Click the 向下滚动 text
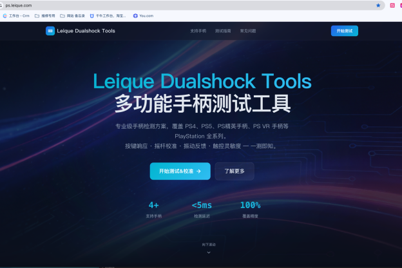 click(x=209, y=245)
